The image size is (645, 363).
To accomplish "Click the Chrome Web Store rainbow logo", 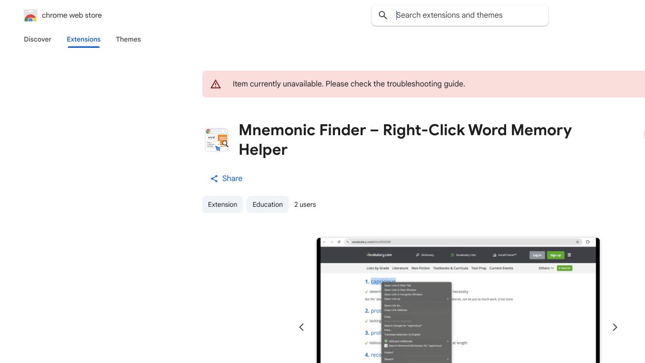I will coord(31,16).
